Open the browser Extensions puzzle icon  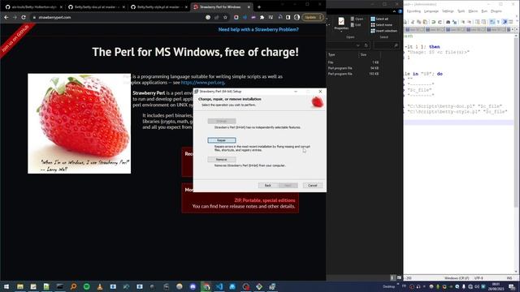[x=262, y=17]
